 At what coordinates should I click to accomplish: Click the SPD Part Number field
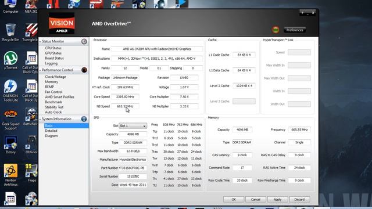[x=133, y=168]
